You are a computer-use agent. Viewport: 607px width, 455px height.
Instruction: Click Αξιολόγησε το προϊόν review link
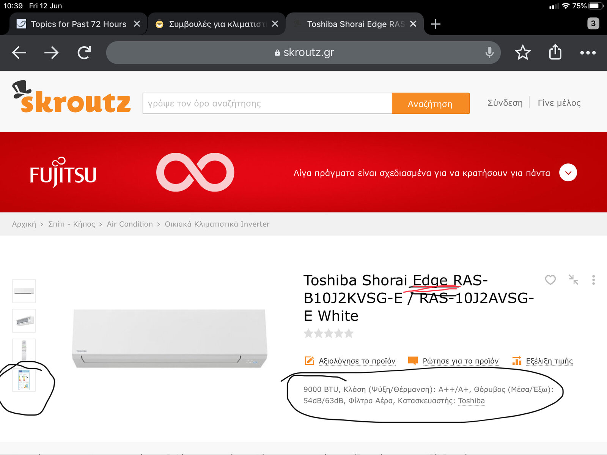coord(350,361)
